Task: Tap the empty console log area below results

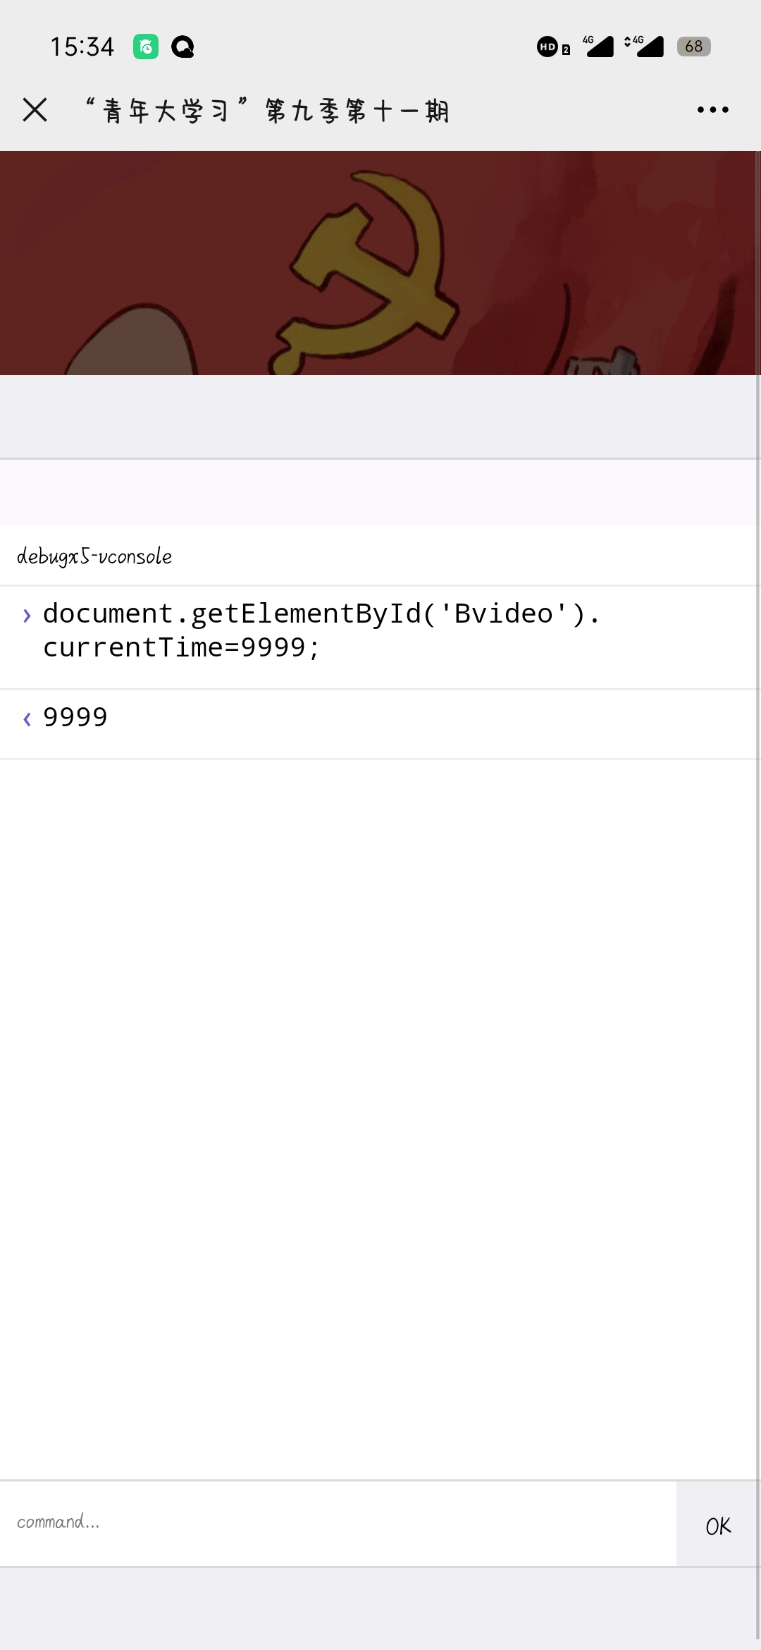Action: [x=379, y=1114]
